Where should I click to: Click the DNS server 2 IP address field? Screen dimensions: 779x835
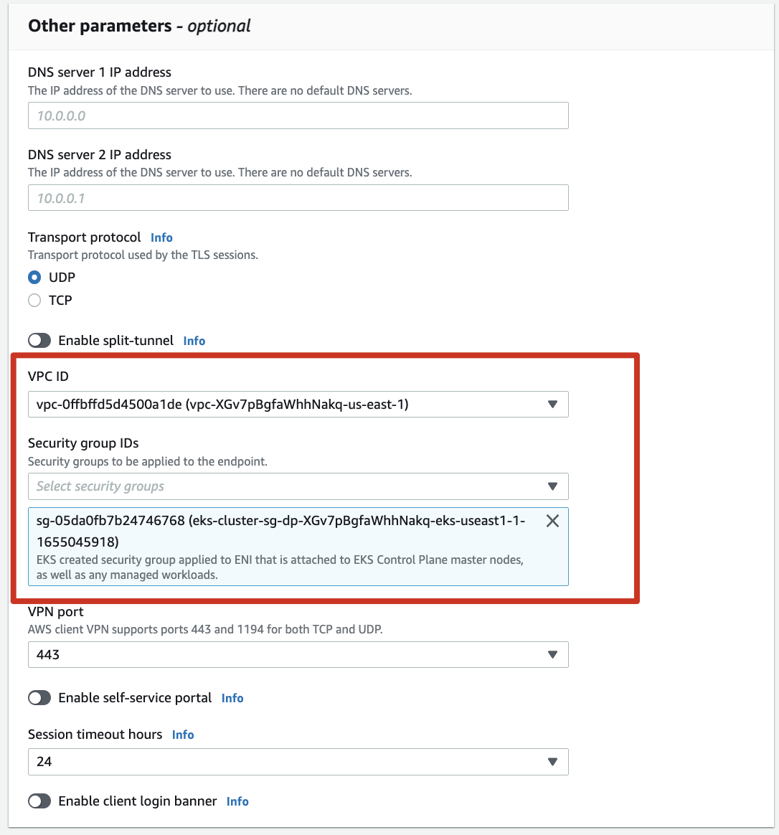298,197
